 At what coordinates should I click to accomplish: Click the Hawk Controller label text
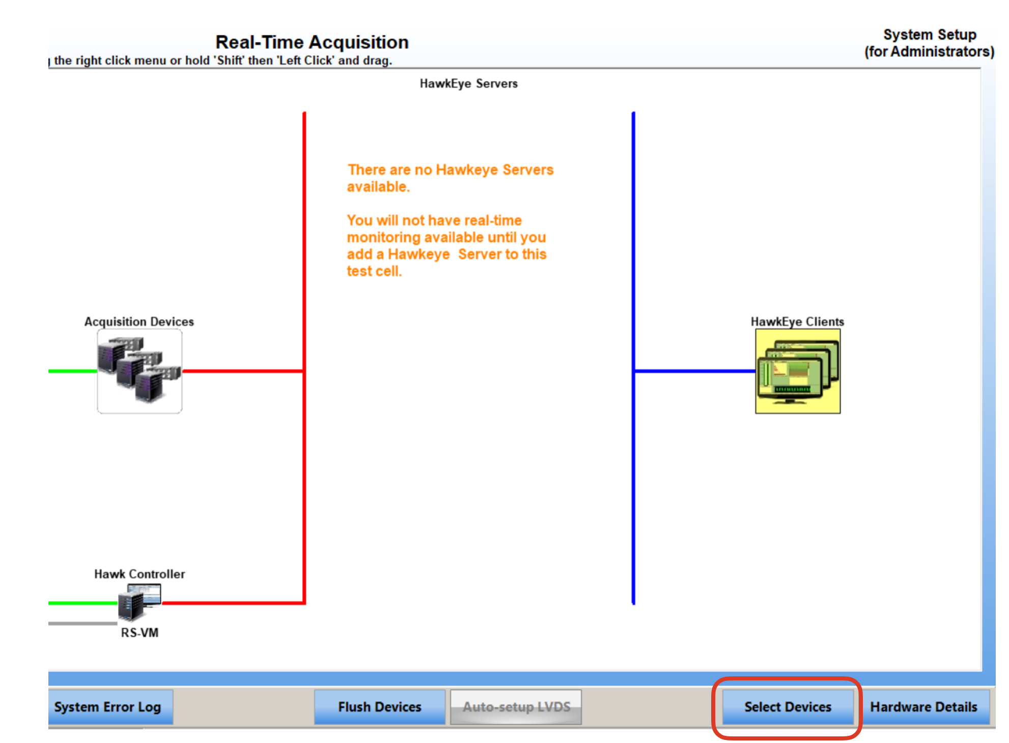click(x=139, y=574)
